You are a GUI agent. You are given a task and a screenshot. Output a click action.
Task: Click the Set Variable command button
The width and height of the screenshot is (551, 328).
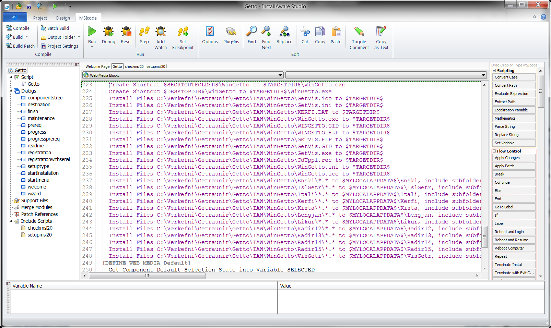tap(514, 143)
